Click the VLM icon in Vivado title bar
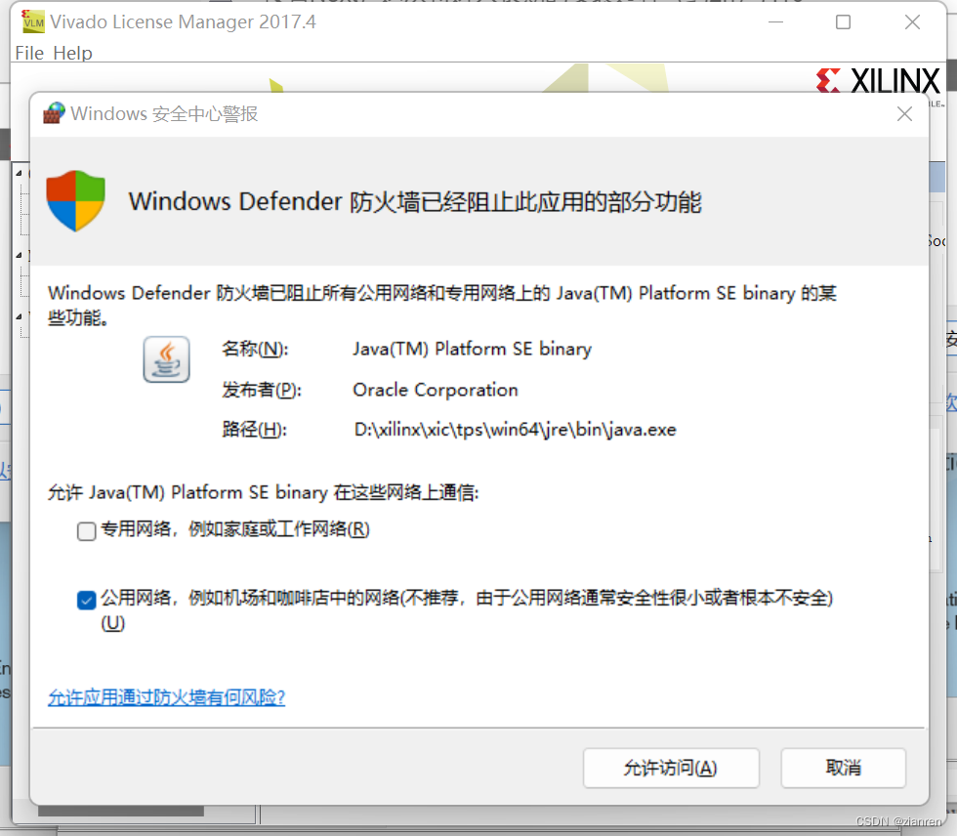 point(33,21)
